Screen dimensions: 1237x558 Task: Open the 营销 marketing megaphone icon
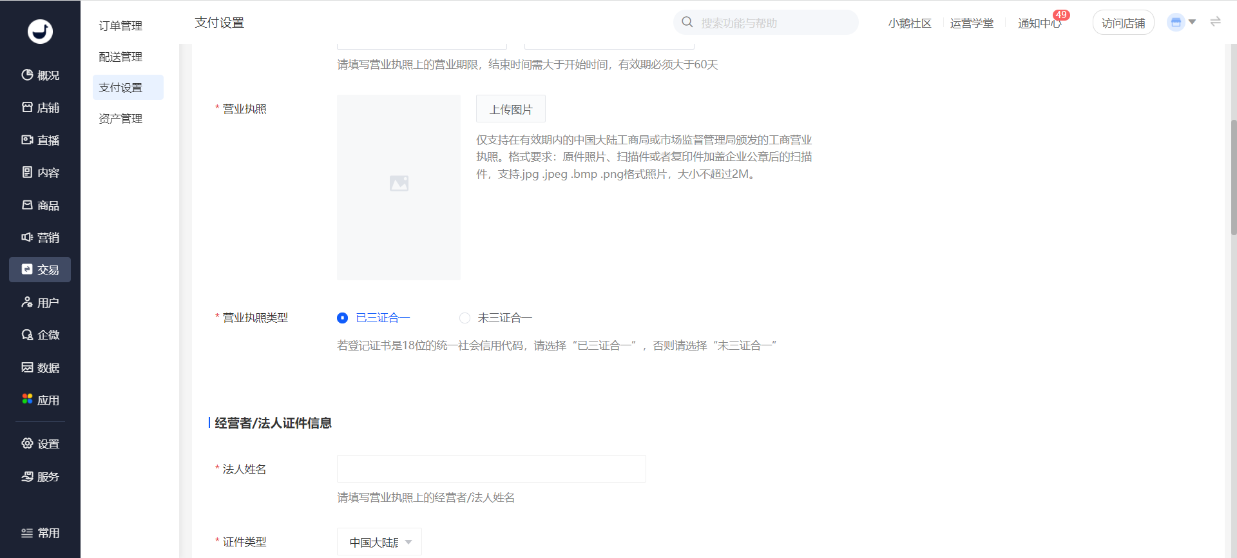point(27,237)
